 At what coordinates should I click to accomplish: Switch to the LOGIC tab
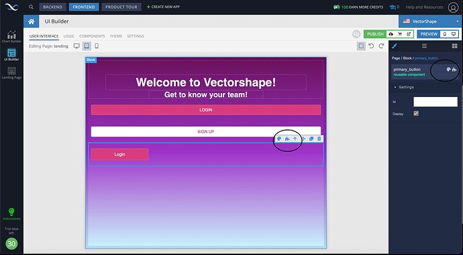(x=69, y=36)
